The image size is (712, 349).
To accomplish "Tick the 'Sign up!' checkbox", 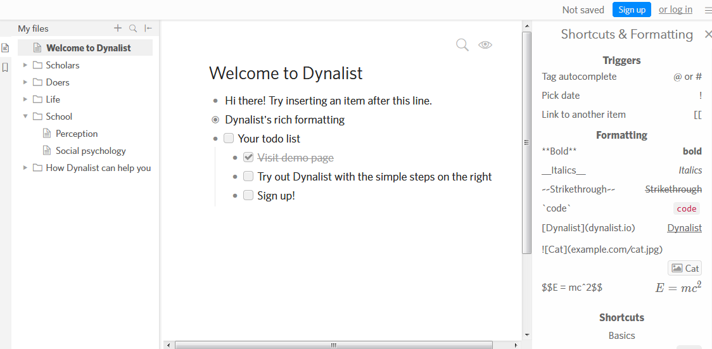I will tap(248, 196).
